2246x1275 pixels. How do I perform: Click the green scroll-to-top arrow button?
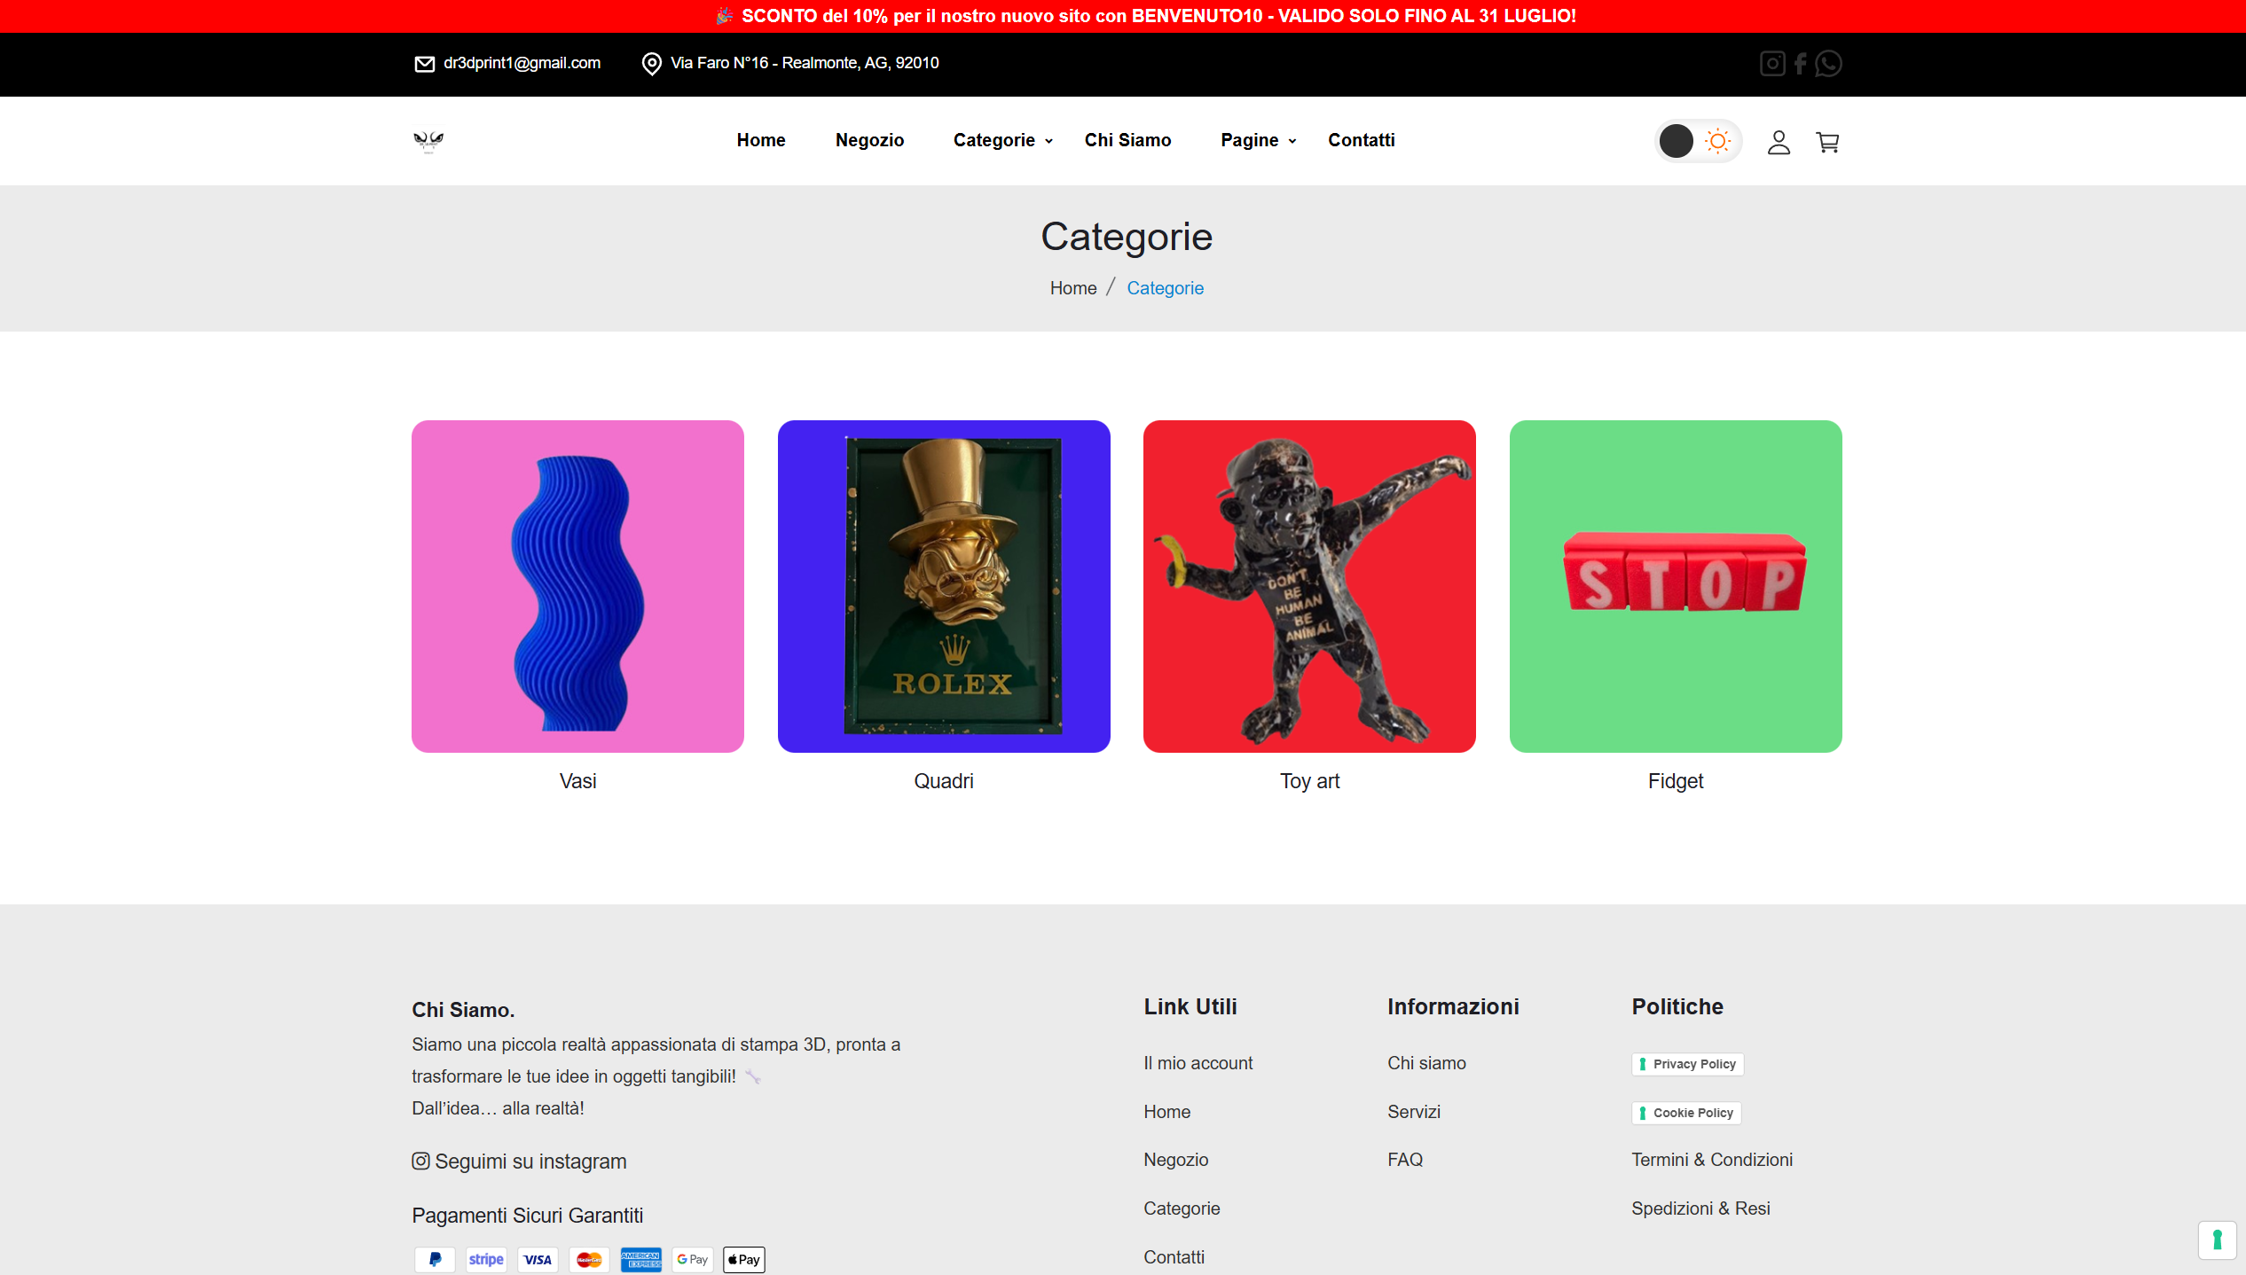pyautogui.click(x=2218, y=1240)
